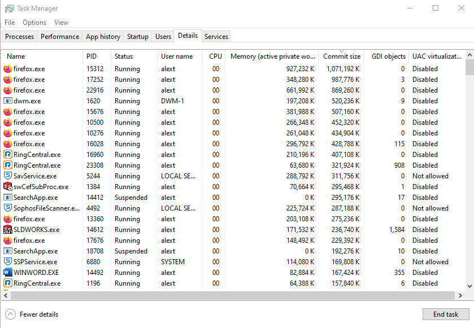The image size is (474, 328).
Task: Click the SophosFileScanner shield icon
Action: tap(8, 208)
